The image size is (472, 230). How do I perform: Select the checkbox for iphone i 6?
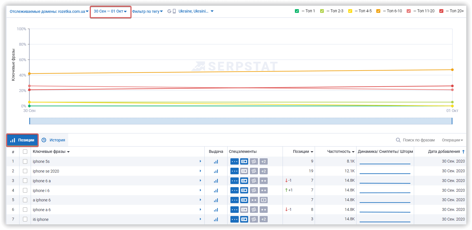coord(25,190)
